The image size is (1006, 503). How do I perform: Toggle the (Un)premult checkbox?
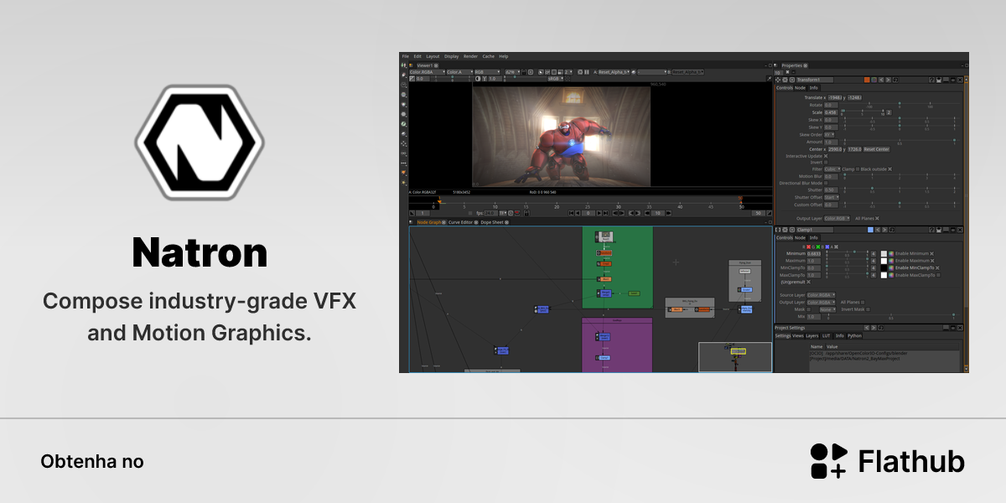tap(808, 283)
